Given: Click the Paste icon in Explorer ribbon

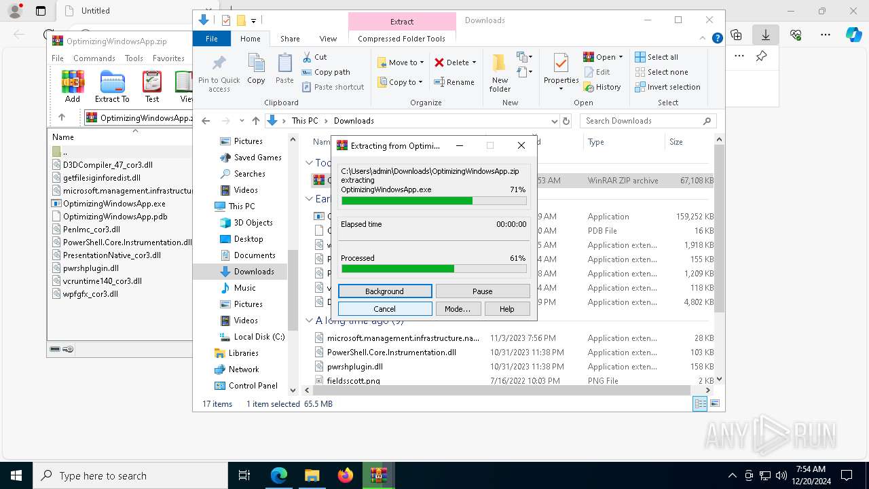Looking at the screenshot, I should pyautogui.click(x=284, y=69).
